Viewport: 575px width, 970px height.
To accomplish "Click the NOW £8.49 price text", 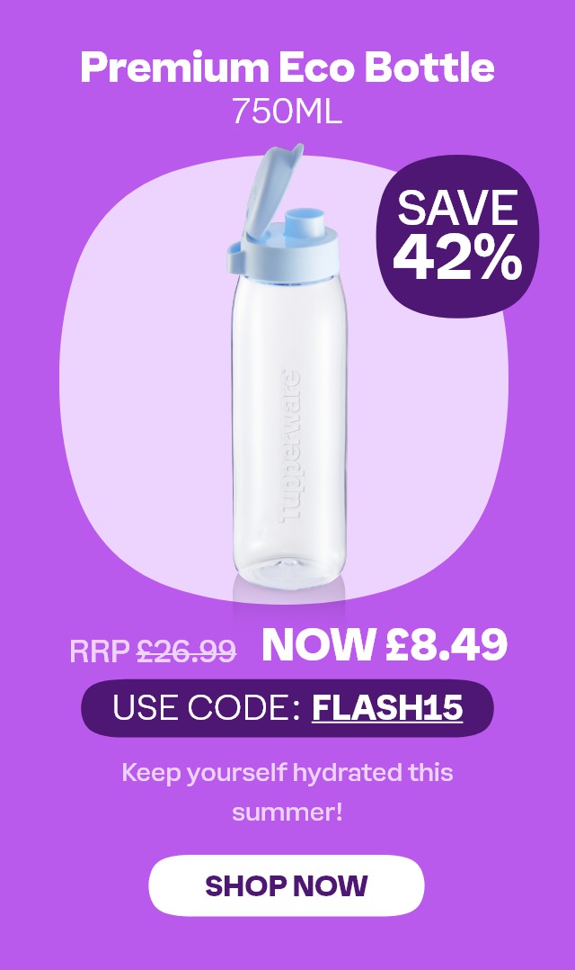I will click(x=385, y=644).
